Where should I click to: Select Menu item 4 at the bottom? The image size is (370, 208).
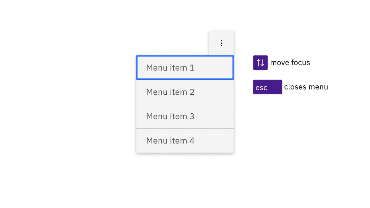[x=185, y=141]
